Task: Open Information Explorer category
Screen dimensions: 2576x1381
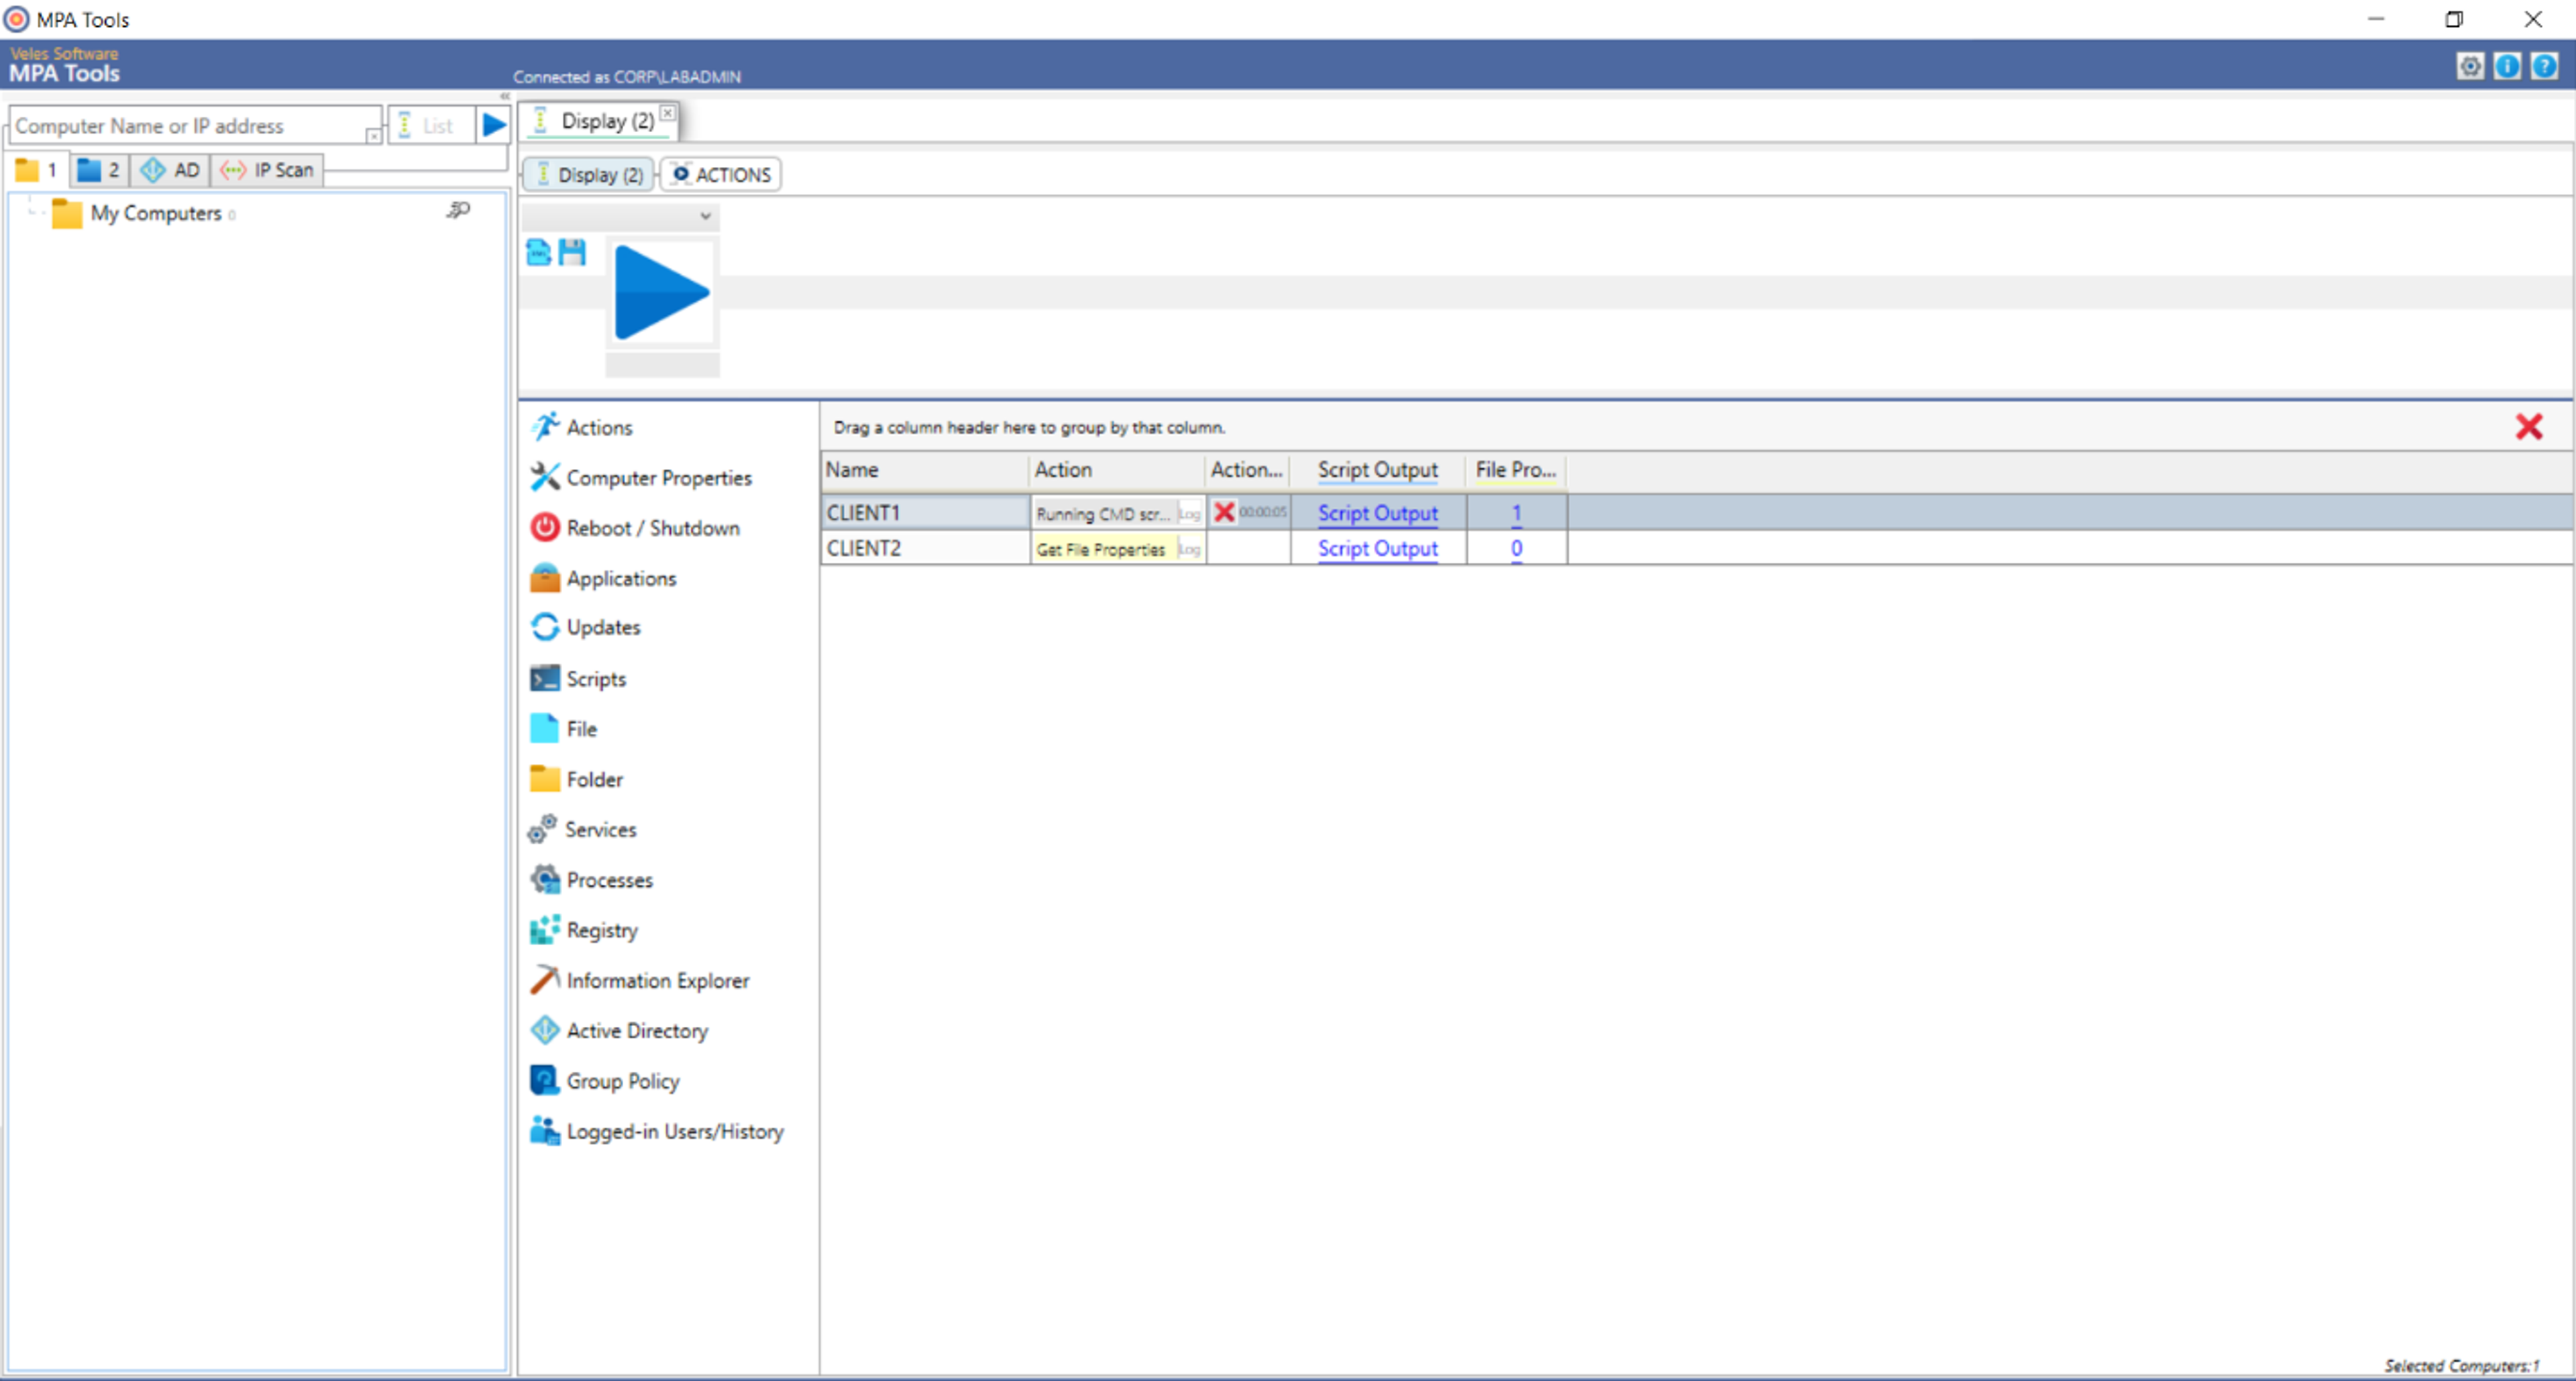Action: 640,980
